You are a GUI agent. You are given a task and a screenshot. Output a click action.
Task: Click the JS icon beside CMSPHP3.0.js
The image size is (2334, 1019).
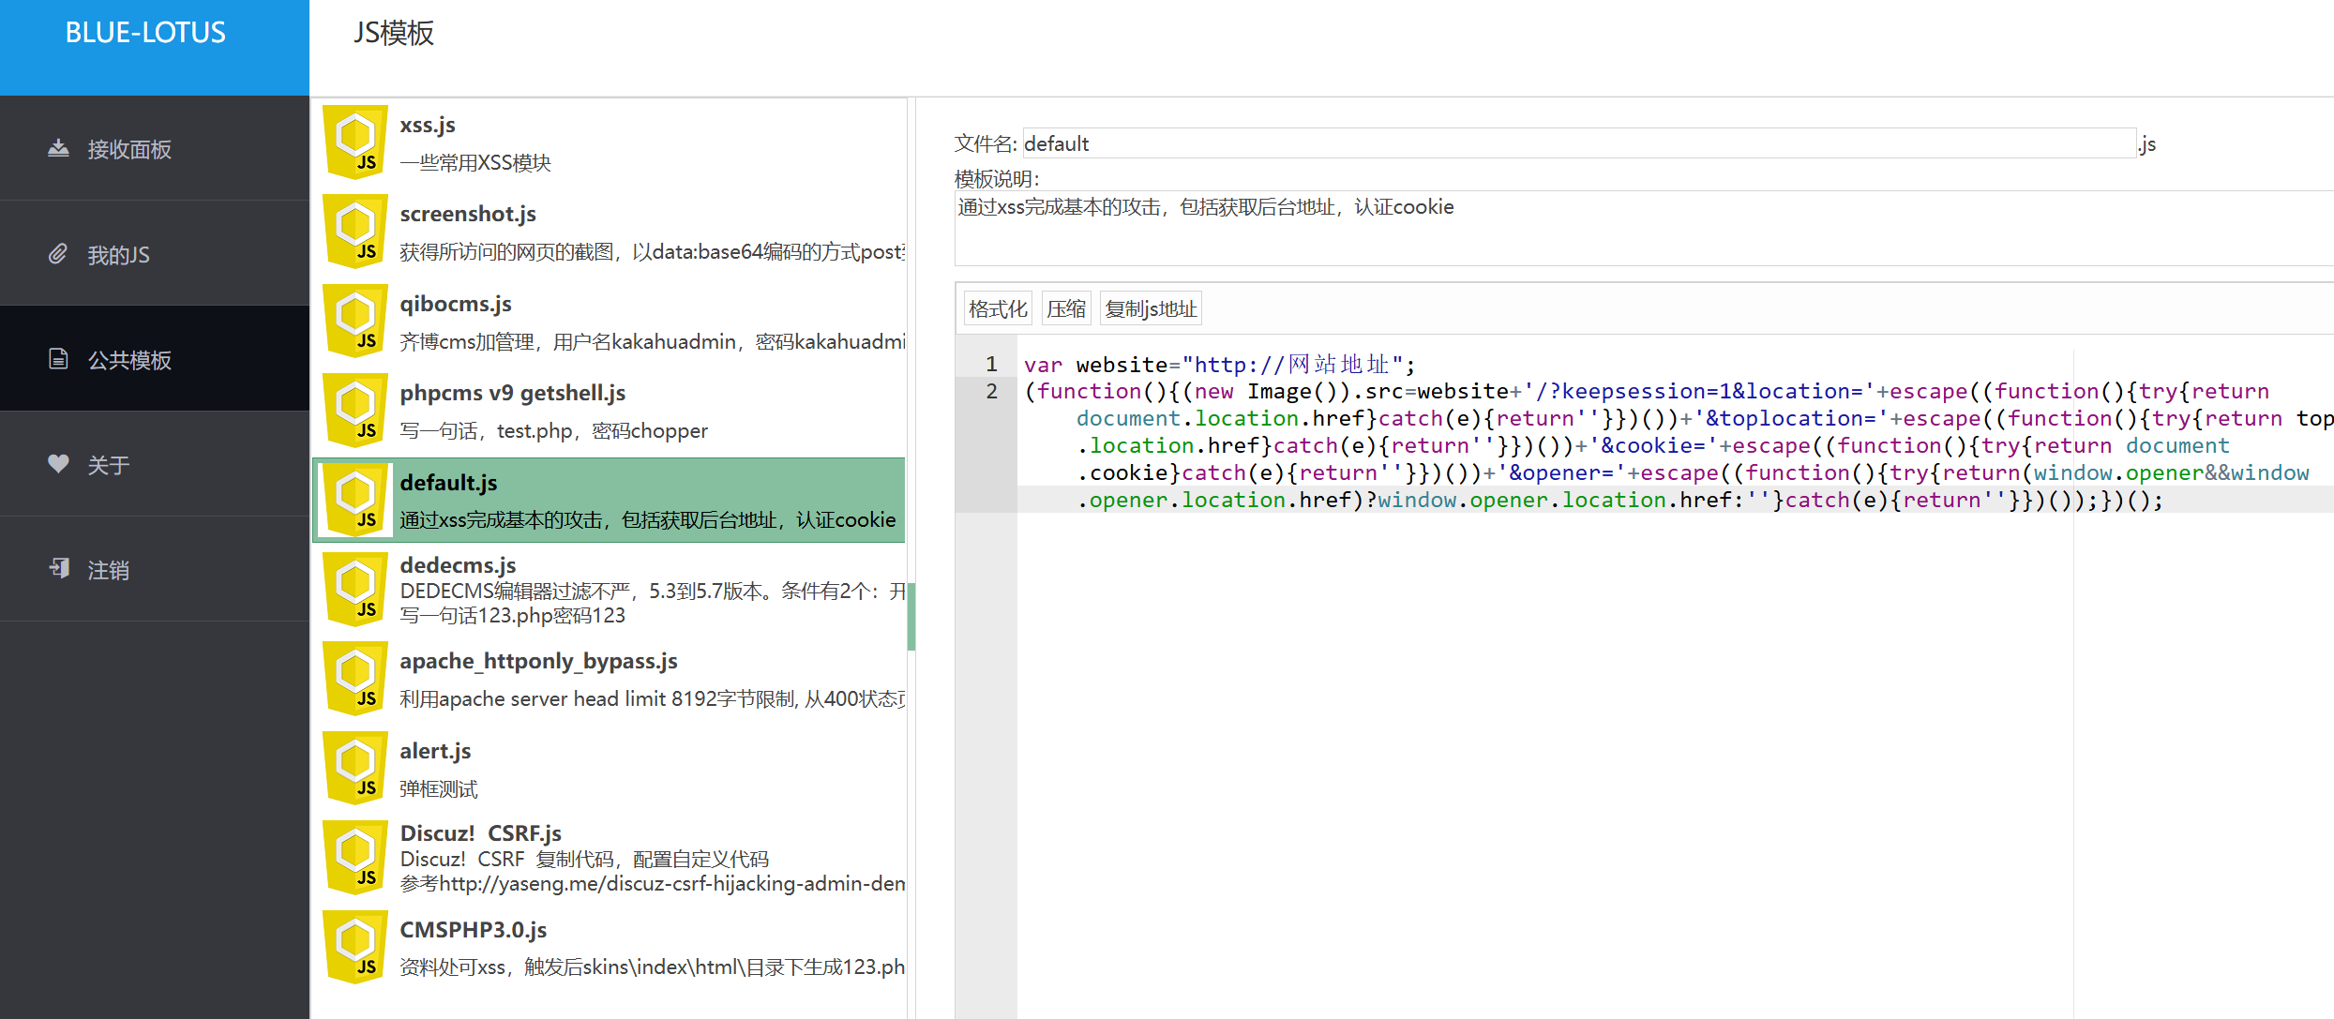(355, 948)
